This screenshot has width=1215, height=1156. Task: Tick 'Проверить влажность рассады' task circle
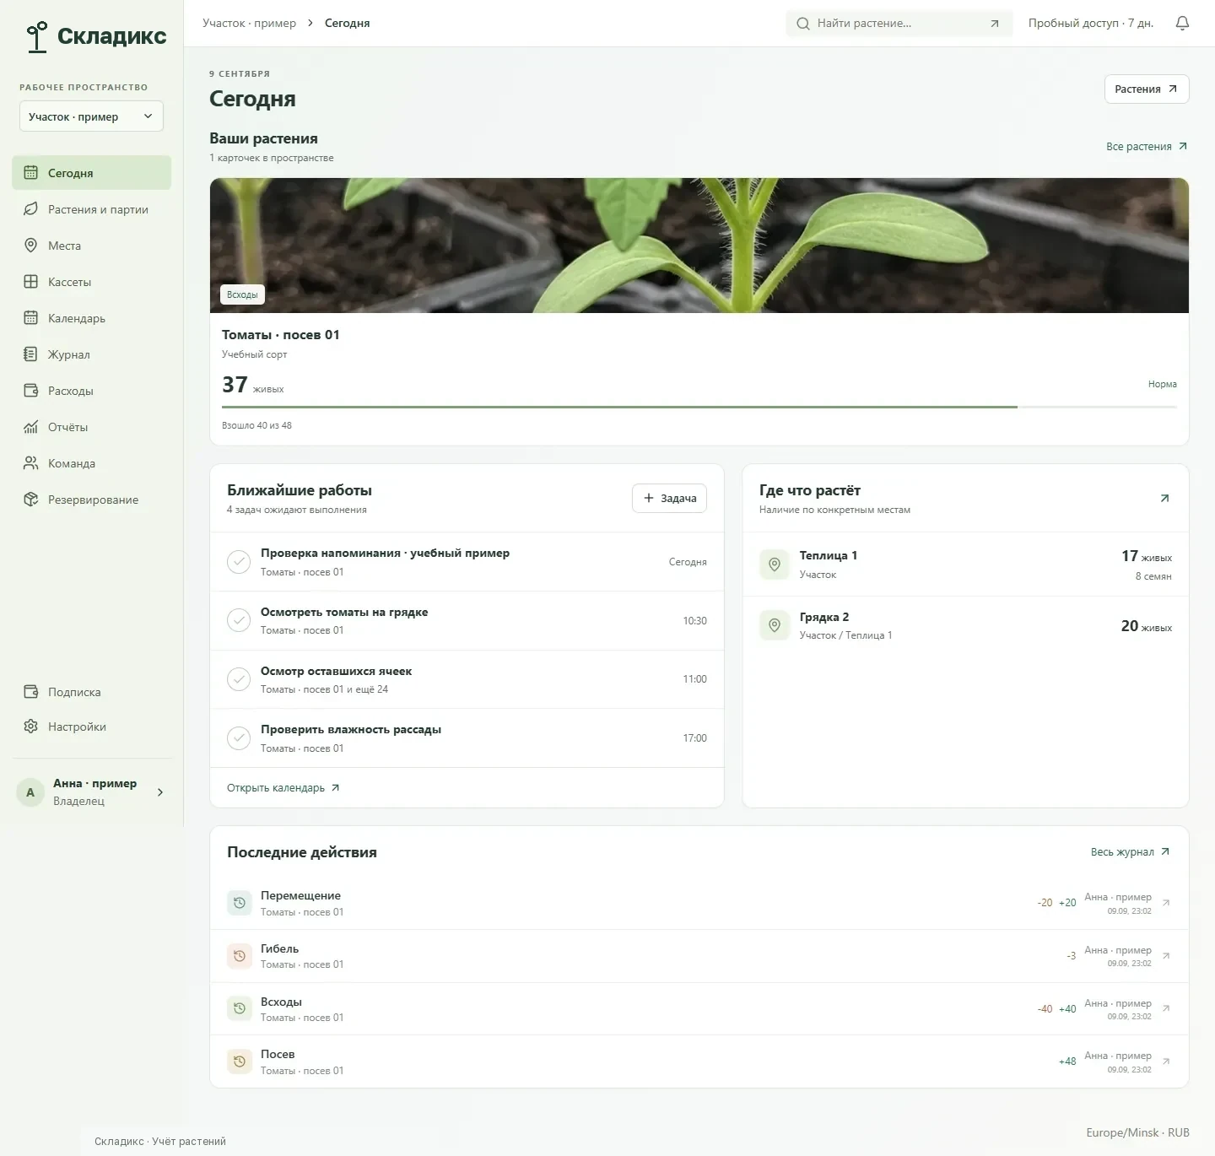[239, 738]
